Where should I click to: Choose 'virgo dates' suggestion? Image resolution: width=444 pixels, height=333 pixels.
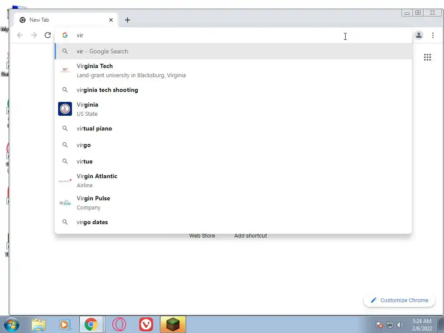point(233,222)
